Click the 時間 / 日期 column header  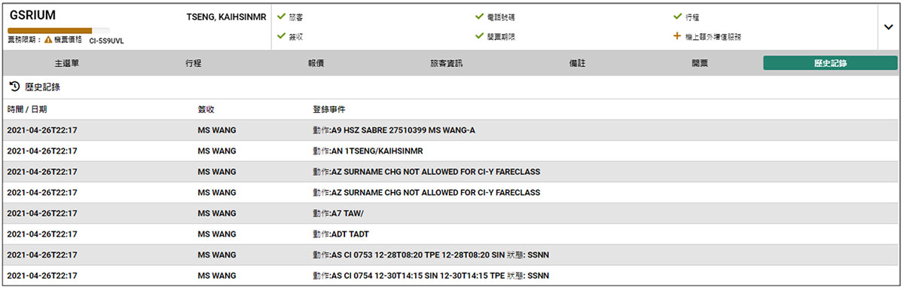pyautogui.click(x=27, y=109)
